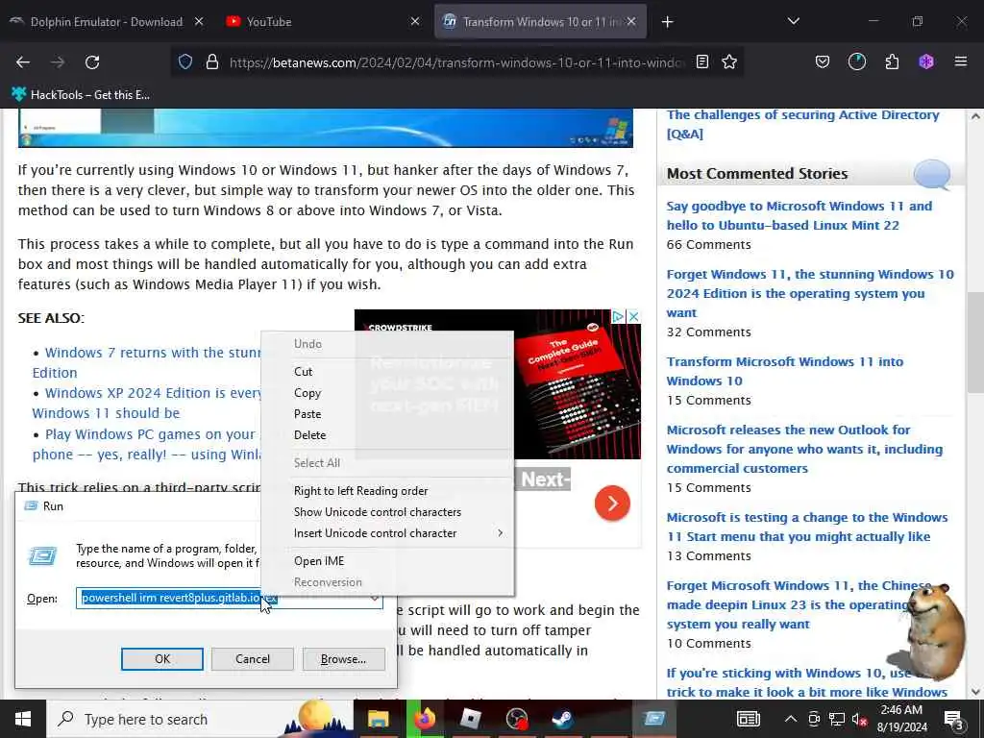The width and height of the screenshot is (984, 738).
Task: Click the site padlock security icon
Action: click(212, 62)
